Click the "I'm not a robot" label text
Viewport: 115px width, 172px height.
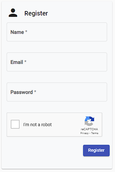(37, 125)
